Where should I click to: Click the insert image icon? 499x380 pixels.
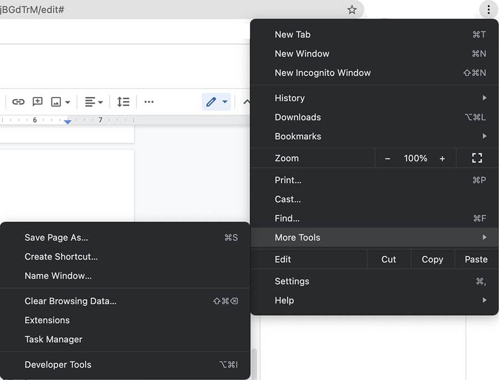pos(56,102)
